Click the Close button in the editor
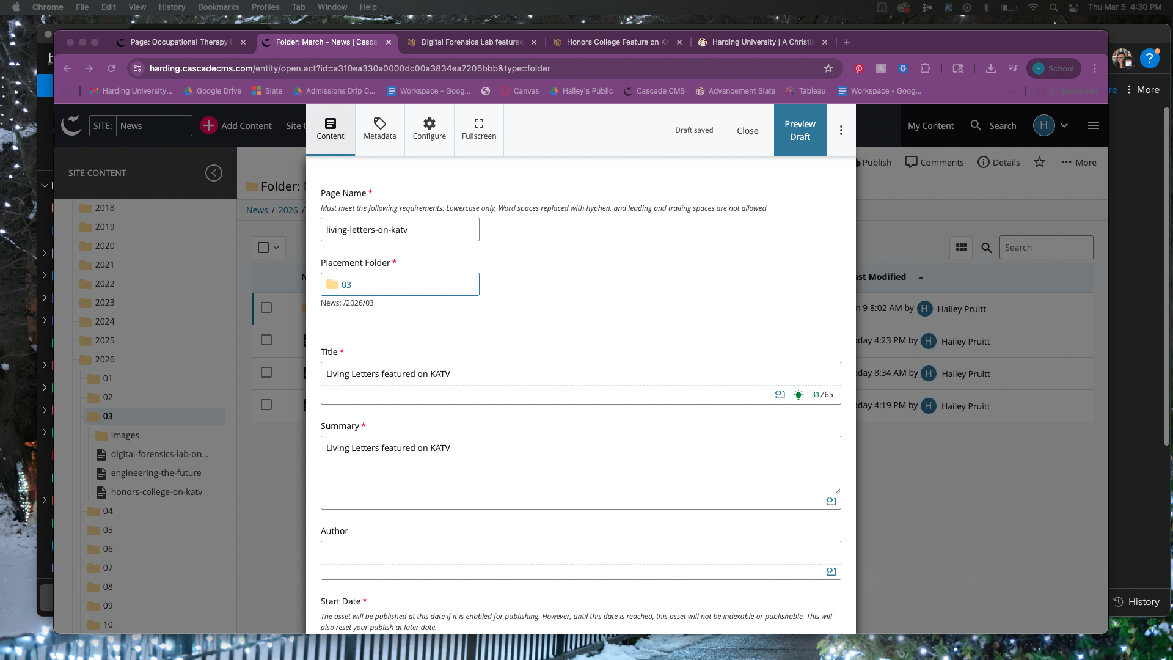The image size is (1173, 660). pos(747,131)
